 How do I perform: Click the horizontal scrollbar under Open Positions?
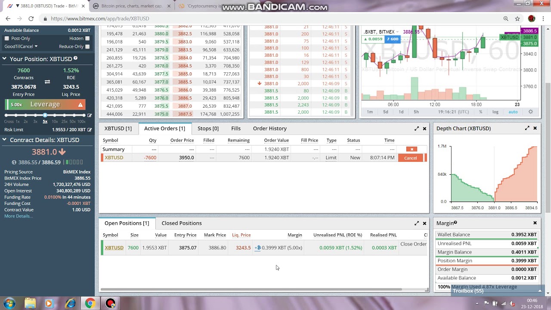(x=251, y=289)
